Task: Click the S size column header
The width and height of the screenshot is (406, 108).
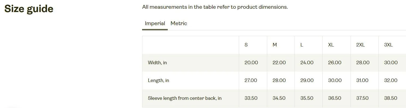Action: pos(246,45)
